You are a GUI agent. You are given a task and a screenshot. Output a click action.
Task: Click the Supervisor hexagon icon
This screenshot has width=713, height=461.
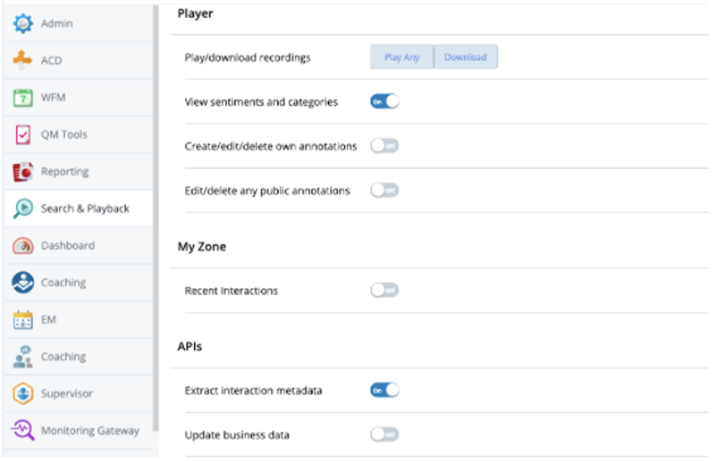pyautogui.click(x=23, y=393)
